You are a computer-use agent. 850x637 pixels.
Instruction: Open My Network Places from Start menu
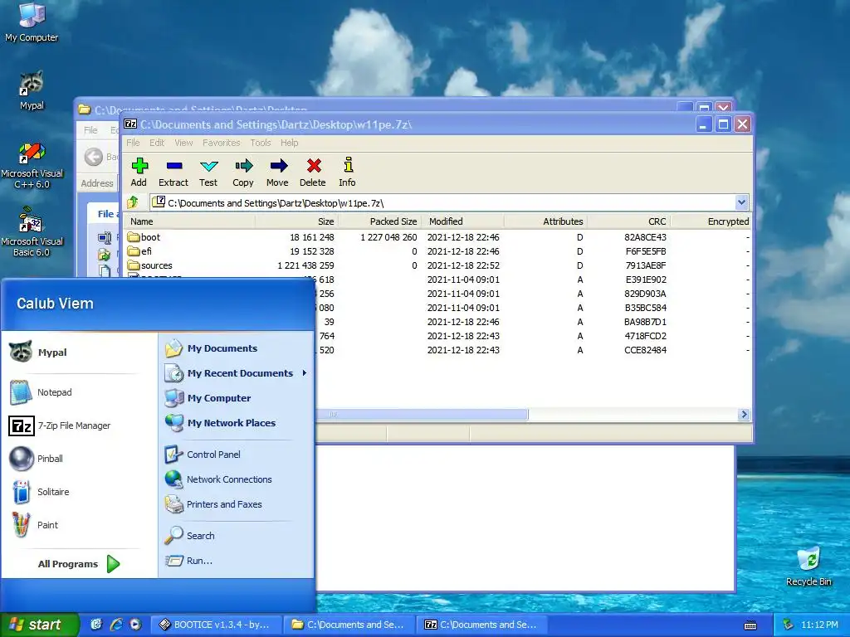(x=220, y=423)
